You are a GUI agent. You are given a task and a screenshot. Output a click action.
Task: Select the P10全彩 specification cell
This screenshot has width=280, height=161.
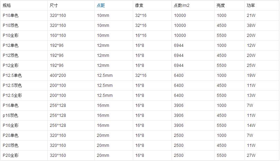[x=10, y=36]
